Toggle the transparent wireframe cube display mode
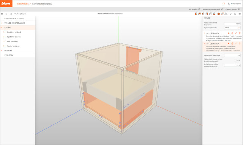Screen dimensions: 243x145 coord(222,14)
